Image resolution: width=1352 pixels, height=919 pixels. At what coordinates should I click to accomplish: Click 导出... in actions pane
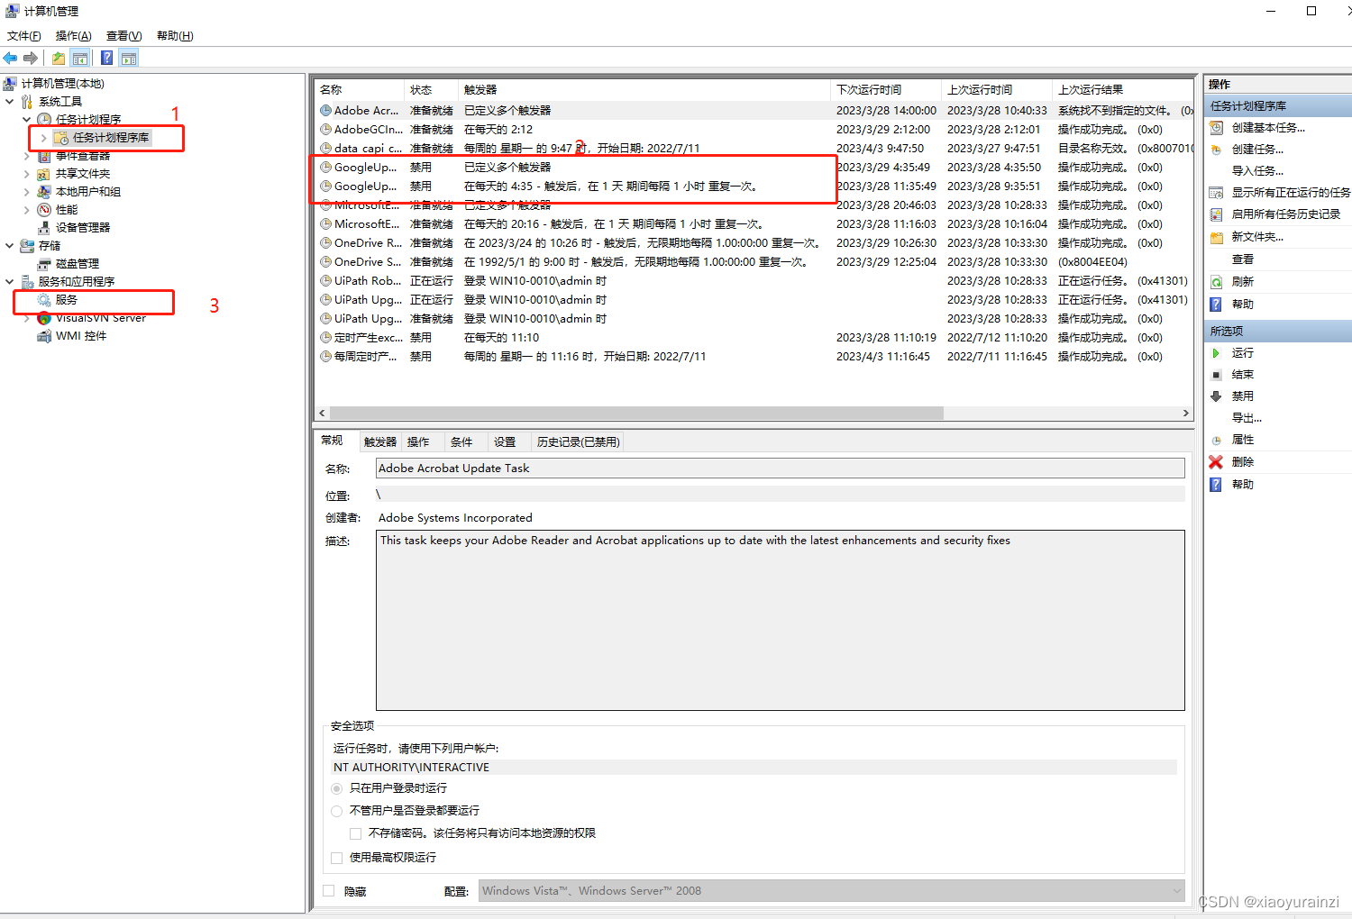(1247, 418)
